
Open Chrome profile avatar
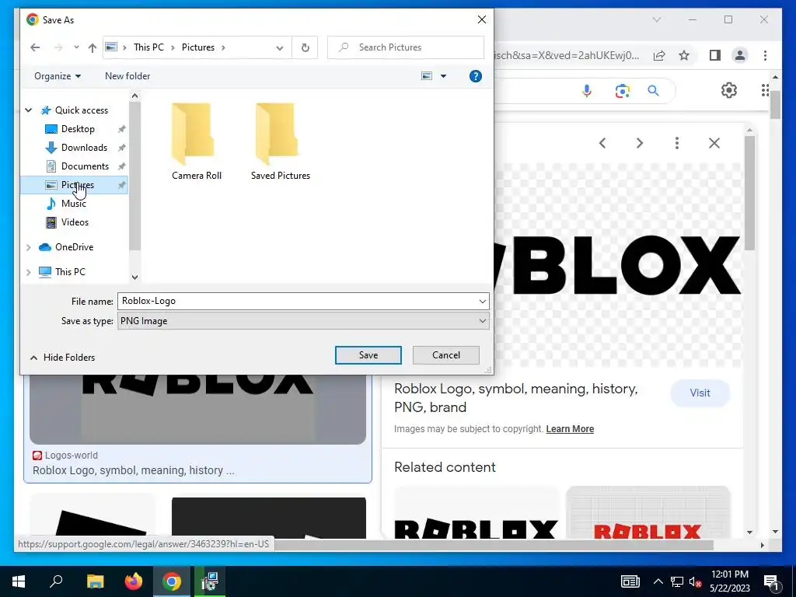(740, 55)
